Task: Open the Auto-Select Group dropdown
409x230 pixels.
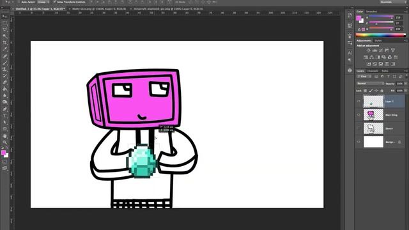Action: (x=43, y=2)
